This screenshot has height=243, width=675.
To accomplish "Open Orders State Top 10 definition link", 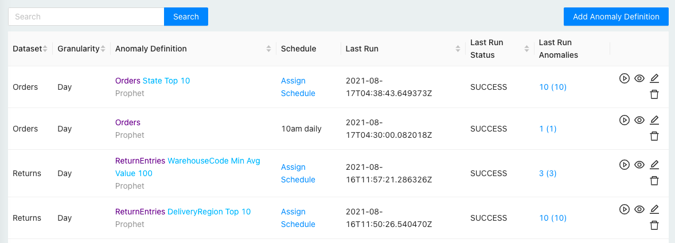I will coord(153,80).
